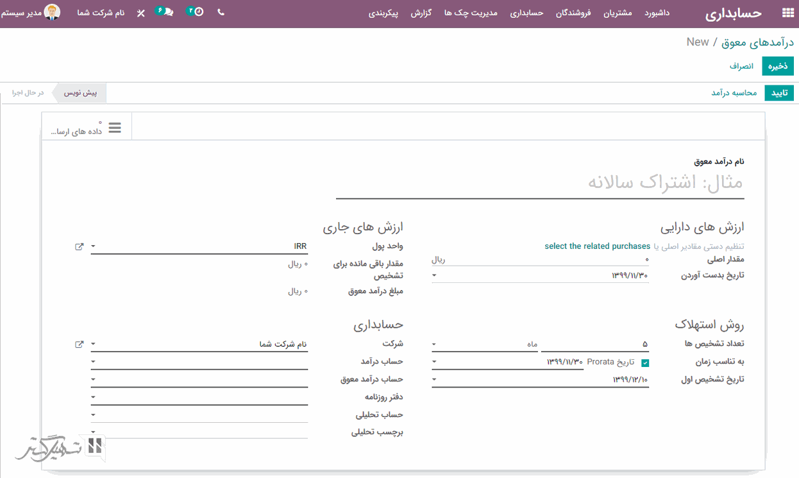Click the تایید confirm button
Image resolution: width=799 pixels, height=478 pixels.
click(779, 93)
